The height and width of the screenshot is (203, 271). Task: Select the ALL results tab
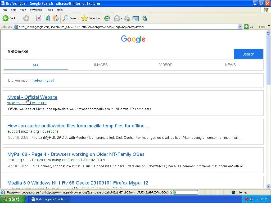point(36,65)
